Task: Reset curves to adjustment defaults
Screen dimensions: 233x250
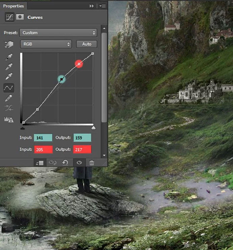Action: pyautogui.click(x=65, y=163)
